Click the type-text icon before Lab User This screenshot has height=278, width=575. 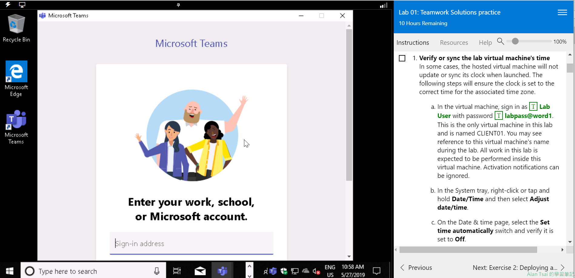(x=533, y=106)
